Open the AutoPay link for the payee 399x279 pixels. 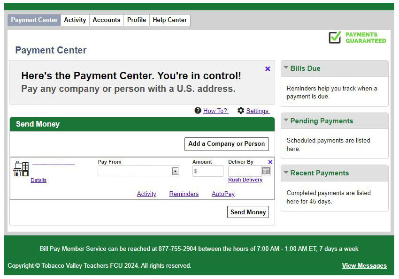pos(223,194)
